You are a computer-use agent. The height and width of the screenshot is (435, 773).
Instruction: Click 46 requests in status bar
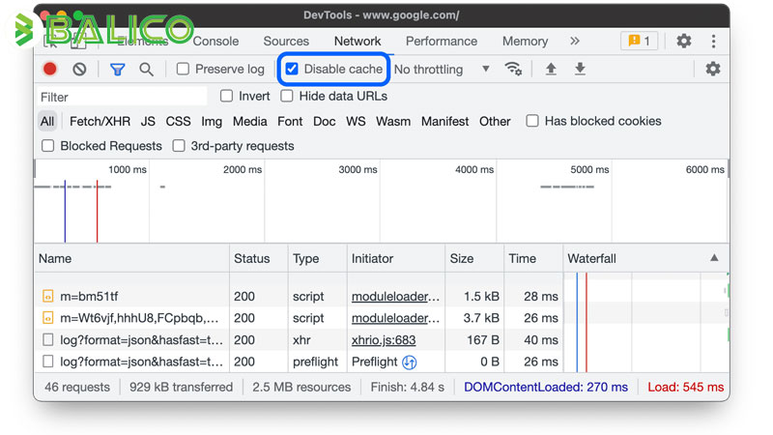[x=77, y=388]
